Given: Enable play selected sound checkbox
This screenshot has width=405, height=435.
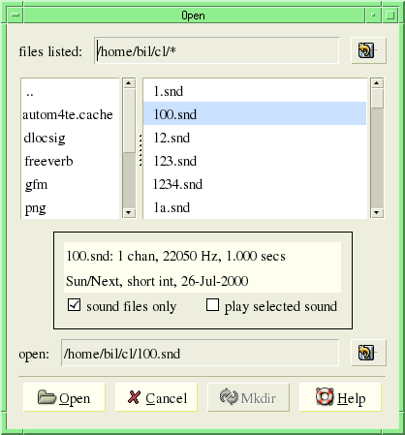Looking at the screenshot, I should tap(212, 305).
